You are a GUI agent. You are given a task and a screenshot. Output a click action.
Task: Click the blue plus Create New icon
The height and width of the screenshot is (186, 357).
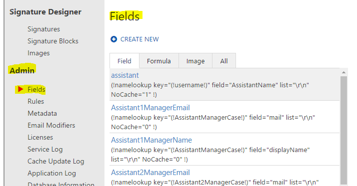tap(114, 39)
